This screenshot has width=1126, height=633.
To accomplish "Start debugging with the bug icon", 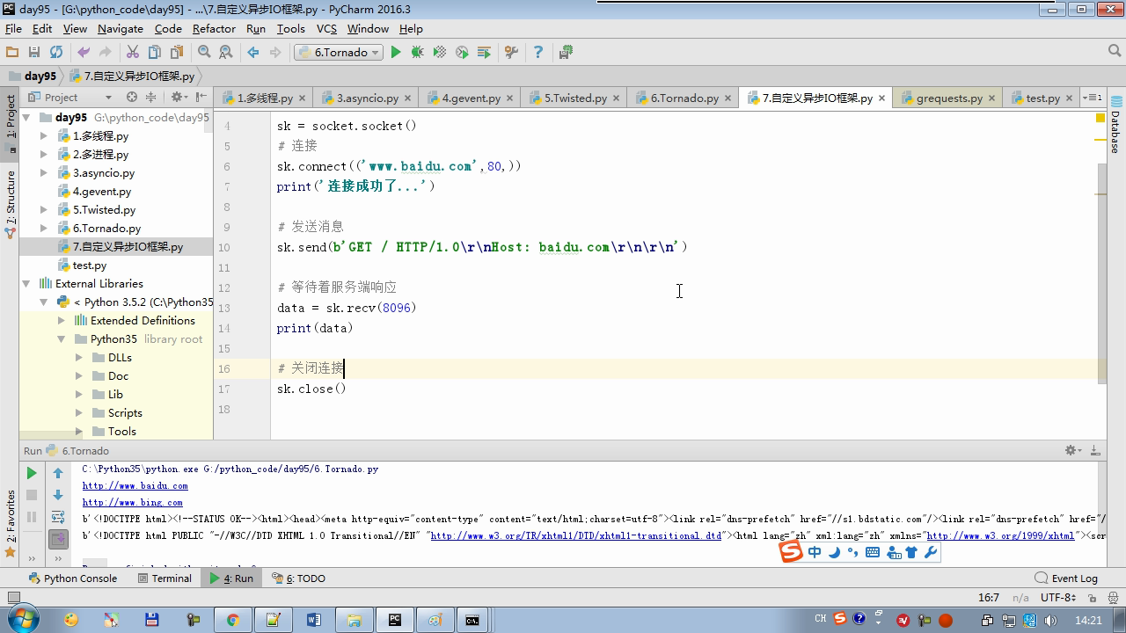I will (418, 53).
